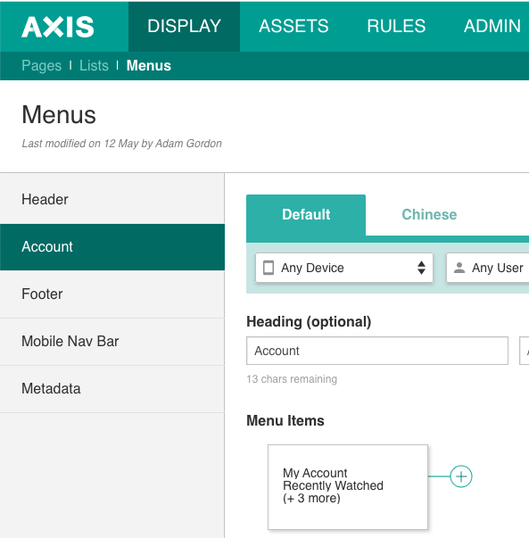Screen dimensions: 529x538
Task: Click the user silhouette icon beside Any User
Action: pos(459,268)
